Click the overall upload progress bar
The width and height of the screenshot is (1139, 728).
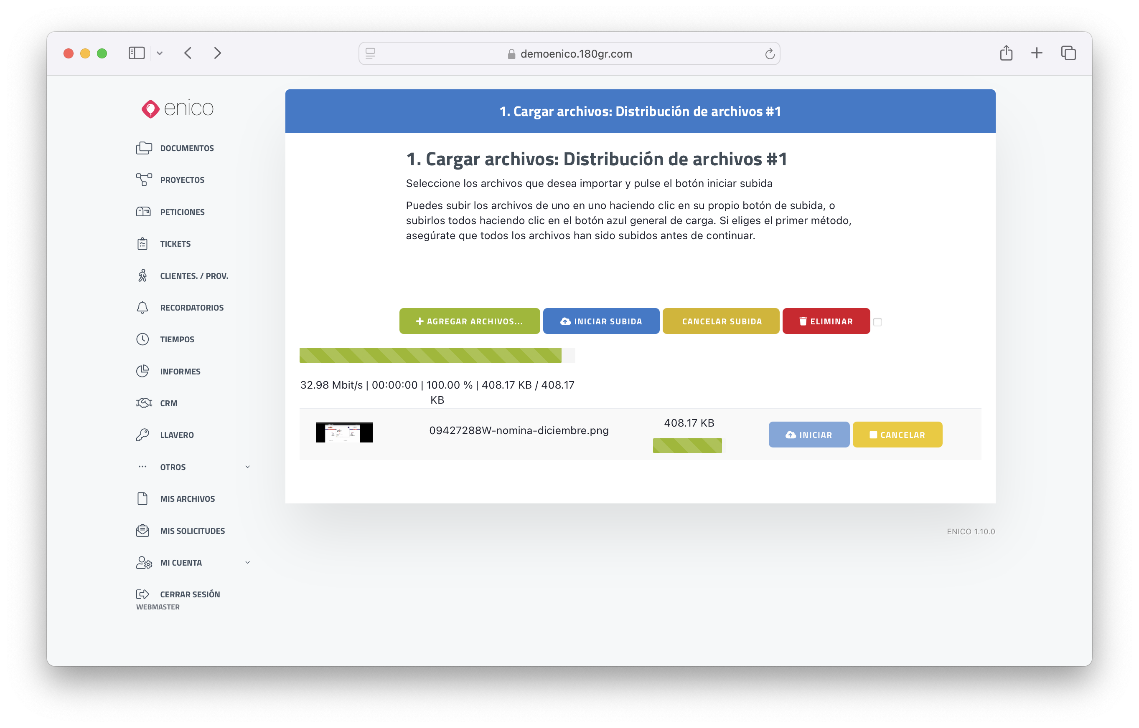point(437,355)
